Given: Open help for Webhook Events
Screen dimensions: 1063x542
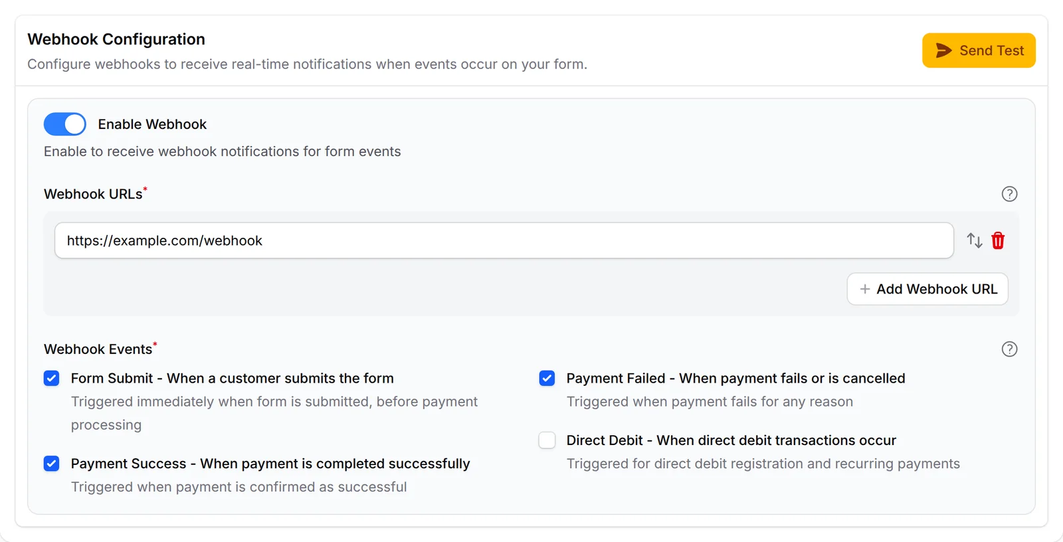Looking at the screenshot, I should click(x=1009, y=349).
